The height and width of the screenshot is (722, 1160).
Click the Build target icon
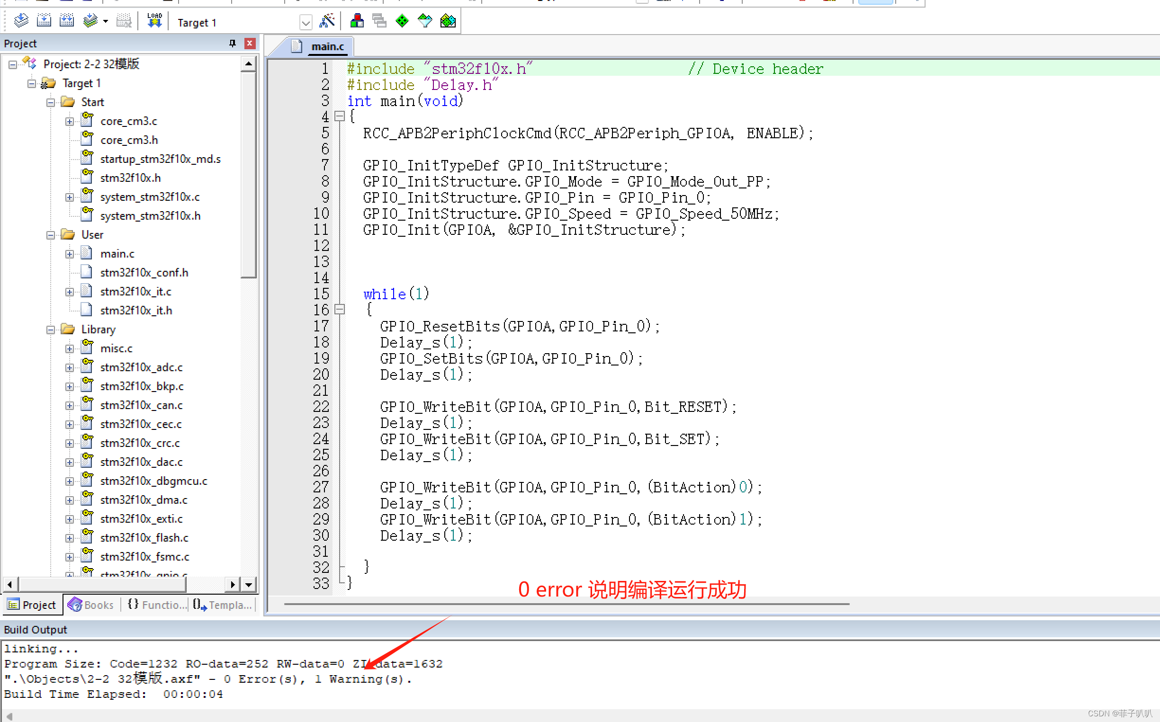(44, 21)
